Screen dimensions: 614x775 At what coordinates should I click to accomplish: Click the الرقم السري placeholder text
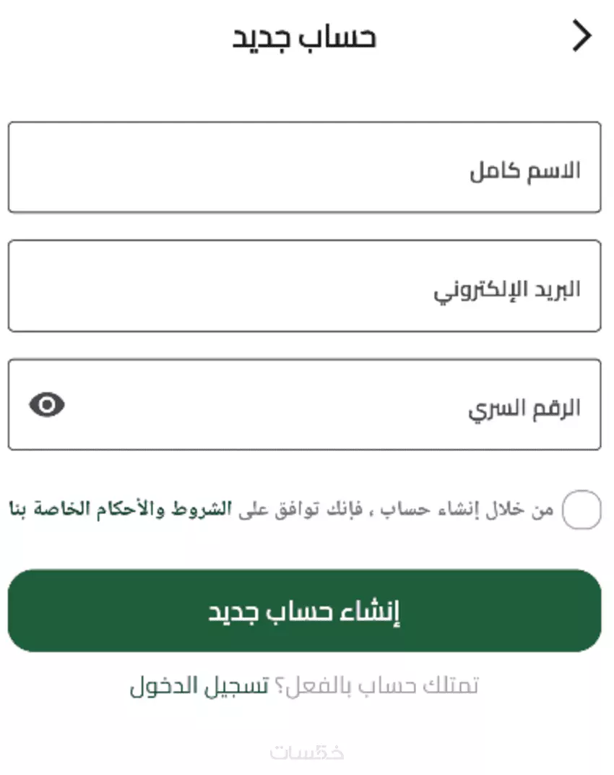[524, 409]
